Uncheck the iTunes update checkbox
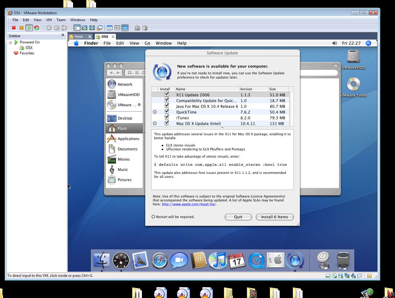 click(x=167, y=117)
